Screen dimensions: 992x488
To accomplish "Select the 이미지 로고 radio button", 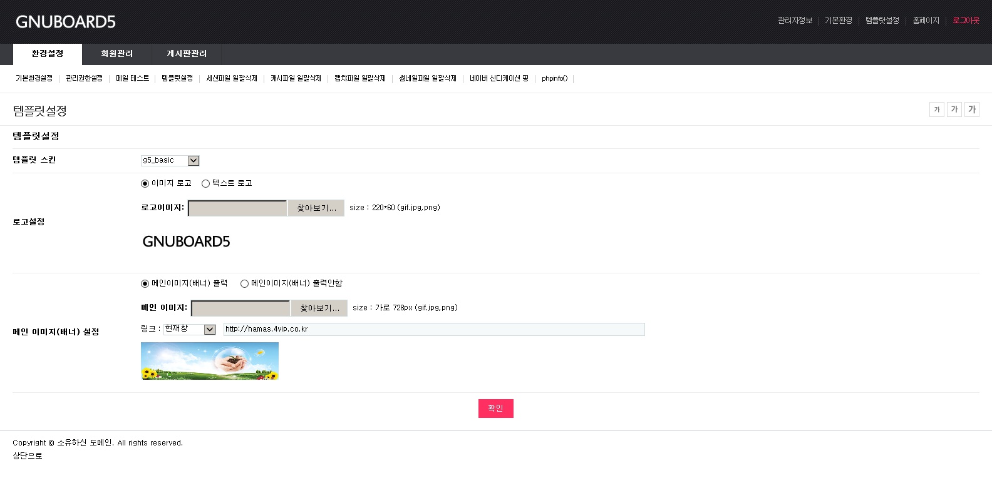I will click(x=145, y=184).
